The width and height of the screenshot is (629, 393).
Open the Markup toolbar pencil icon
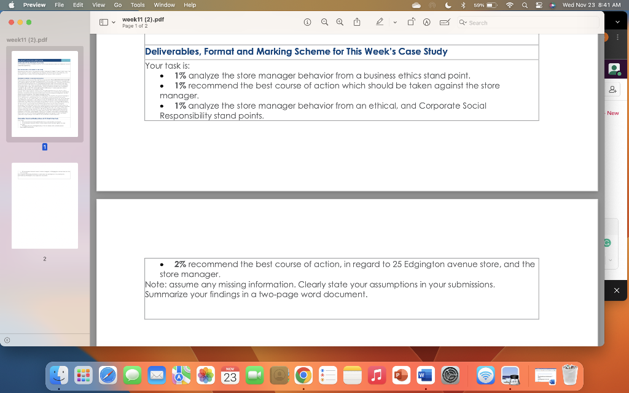pyautogui.click(x=380, y=21)
